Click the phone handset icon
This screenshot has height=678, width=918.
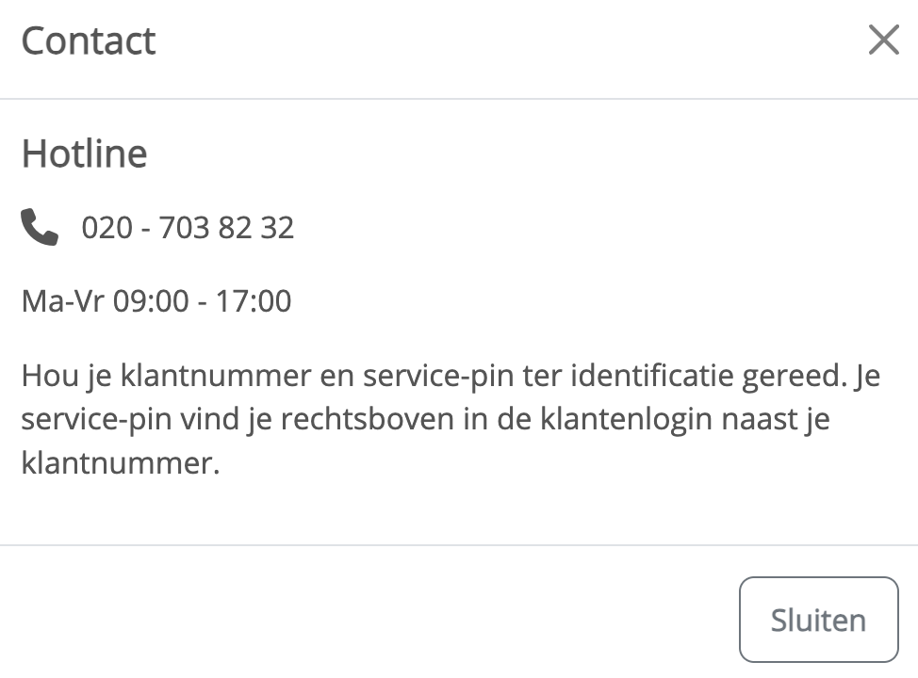pyautogui.click(x=40, y=228)
